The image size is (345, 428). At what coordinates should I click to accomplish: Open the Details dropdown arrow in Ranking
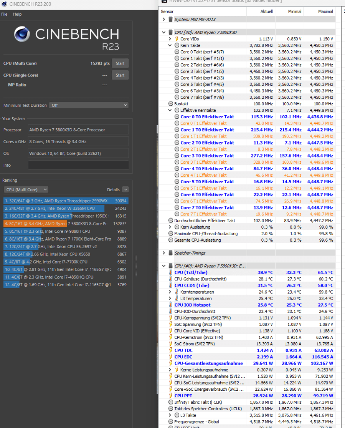coord(125,190)
